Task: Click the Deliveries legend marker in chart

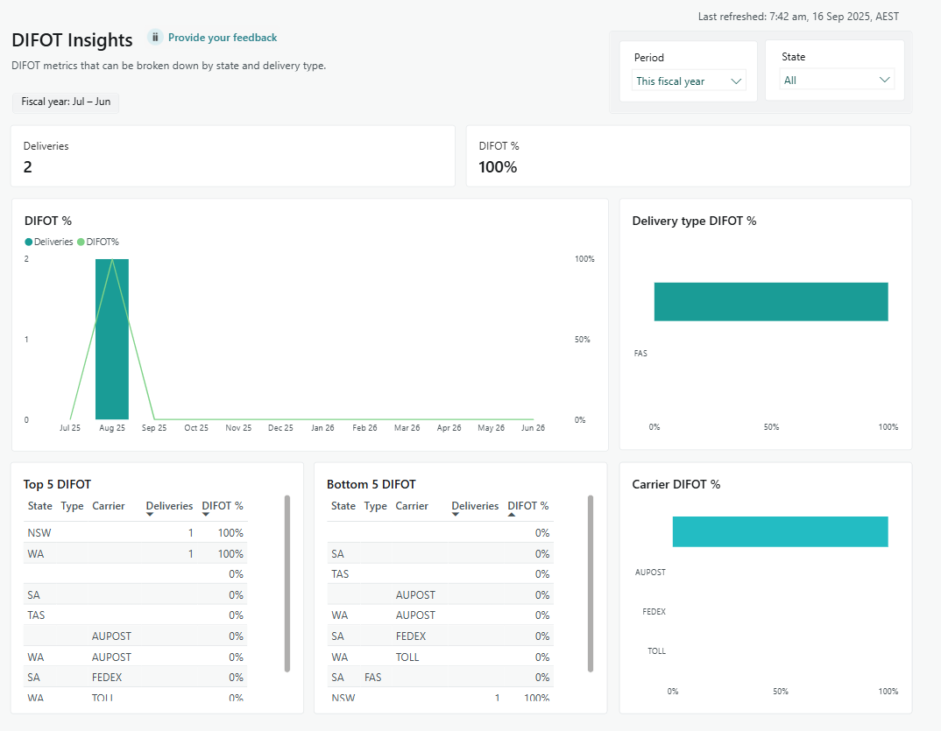Action: point(29,242)
